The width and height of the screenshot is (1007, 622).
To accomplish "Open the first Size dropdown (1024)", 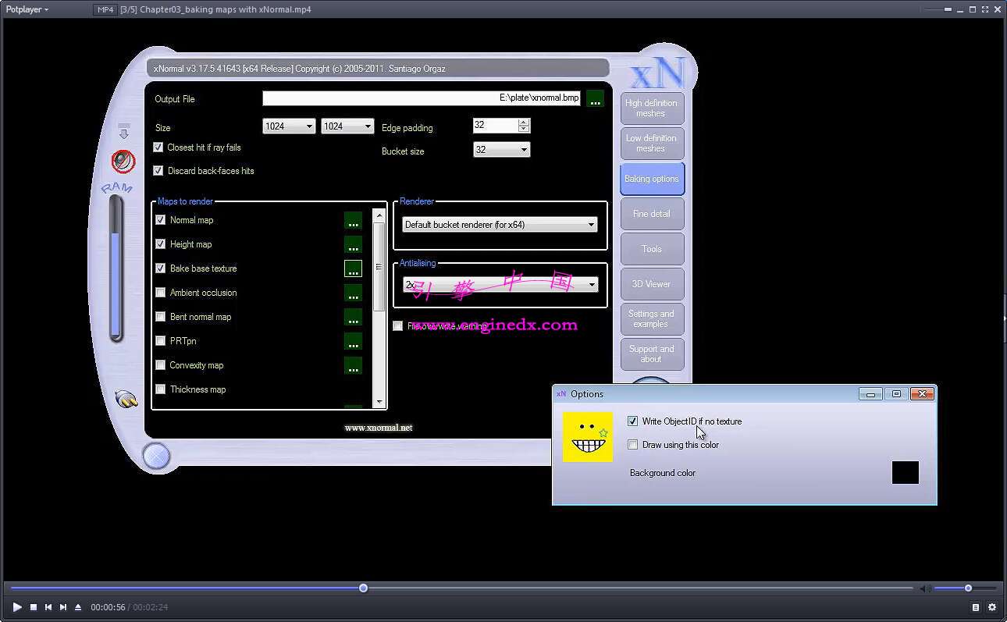I will point(289,126).
